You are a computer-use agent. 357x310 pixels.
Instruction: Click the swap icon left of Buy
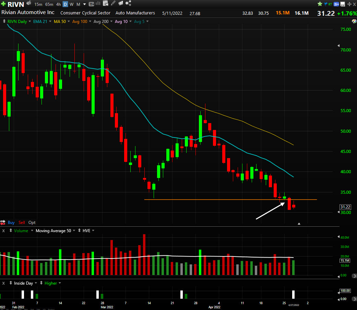click(3, 222)
